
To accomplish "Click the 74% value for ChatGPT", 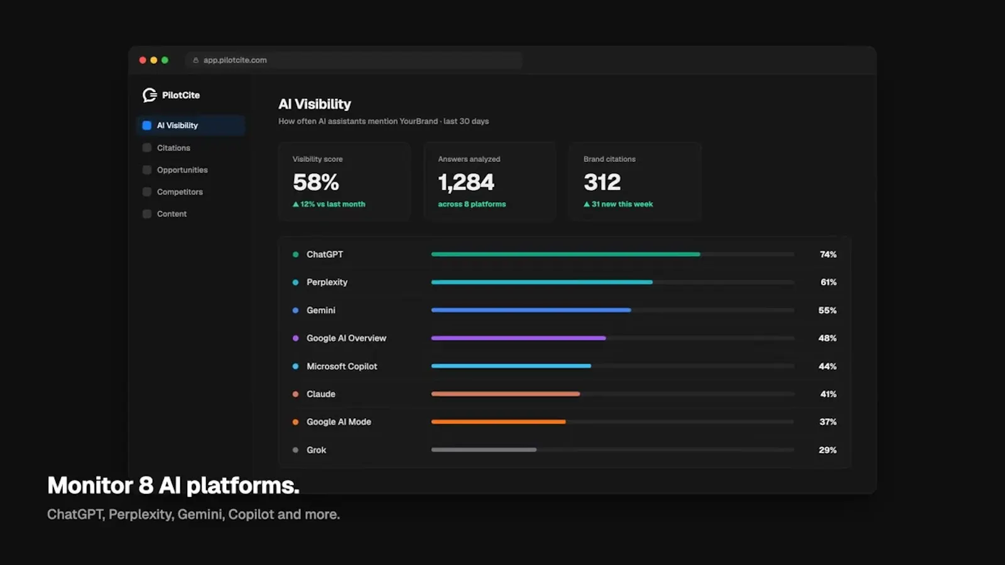I will [x=828, y=254].
